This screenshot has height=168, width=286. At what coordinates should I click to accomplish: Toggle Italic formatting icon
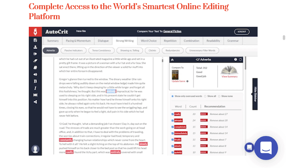point(35,88)
